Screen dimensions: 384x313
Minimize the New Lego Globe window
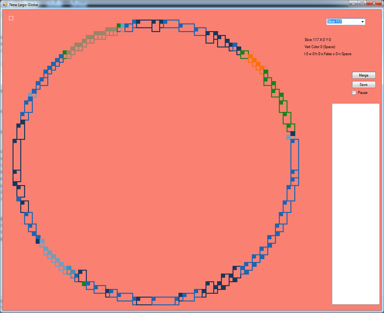(354, 3)
